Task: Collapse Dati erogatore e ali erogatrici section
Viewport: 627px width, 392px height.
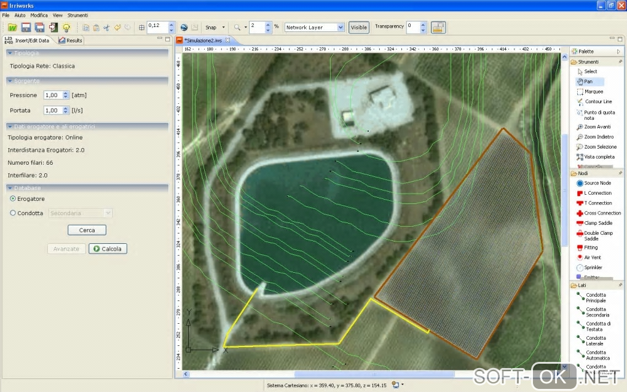Action: (10, 127)
